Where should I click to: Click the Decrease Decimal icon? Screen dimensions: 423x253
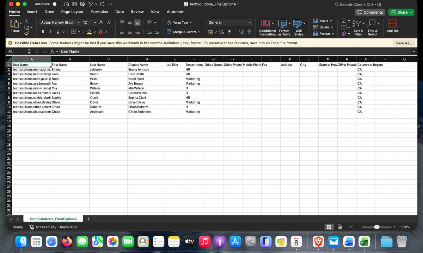pos(249,32)
